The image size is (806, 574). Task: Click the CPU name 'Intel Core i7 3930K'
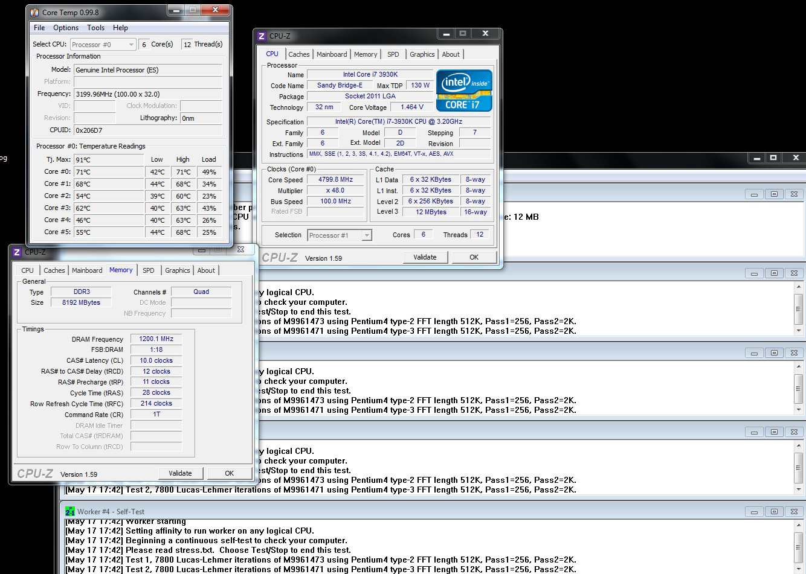click(370, 75)
